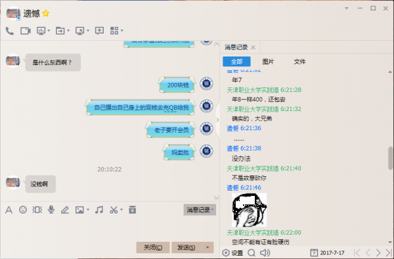Screen dimensions: 394x259
Task: Start a video call
Action: click(26, 31)
